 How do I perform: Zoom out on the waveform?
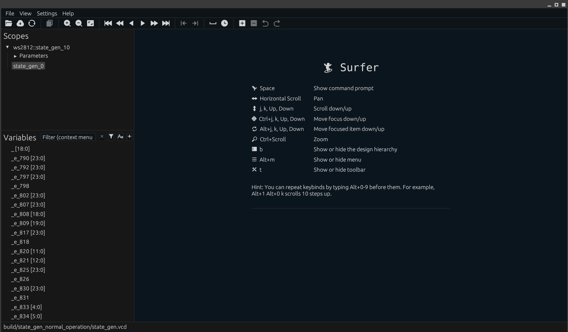tap(79, 23)
